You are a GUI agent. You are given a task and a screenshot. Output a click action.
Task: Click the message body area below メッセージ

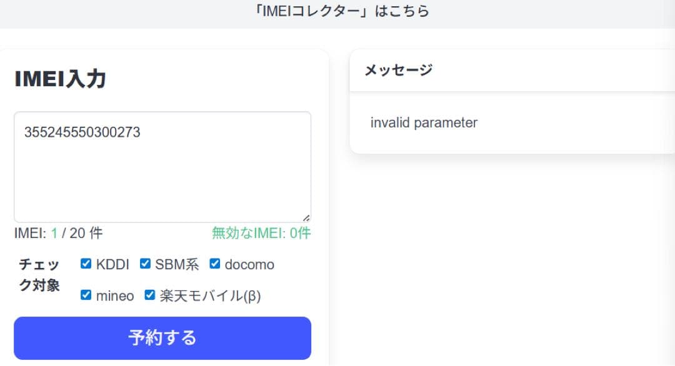pyautogui.click(x=512, y=122)
